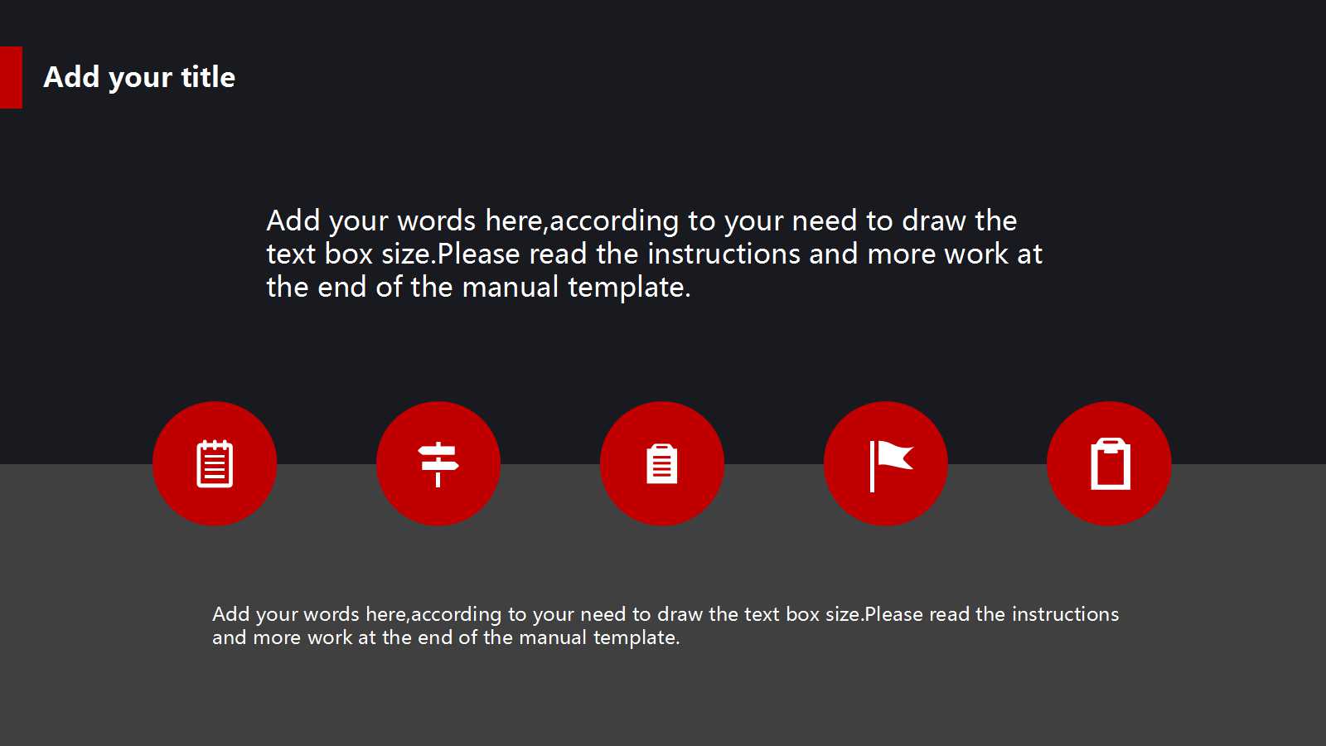This screenshot has width=1326, height=746.
Task: Click the large paragraph starting 'Add your words here'
Action: [x=654, y=254]
